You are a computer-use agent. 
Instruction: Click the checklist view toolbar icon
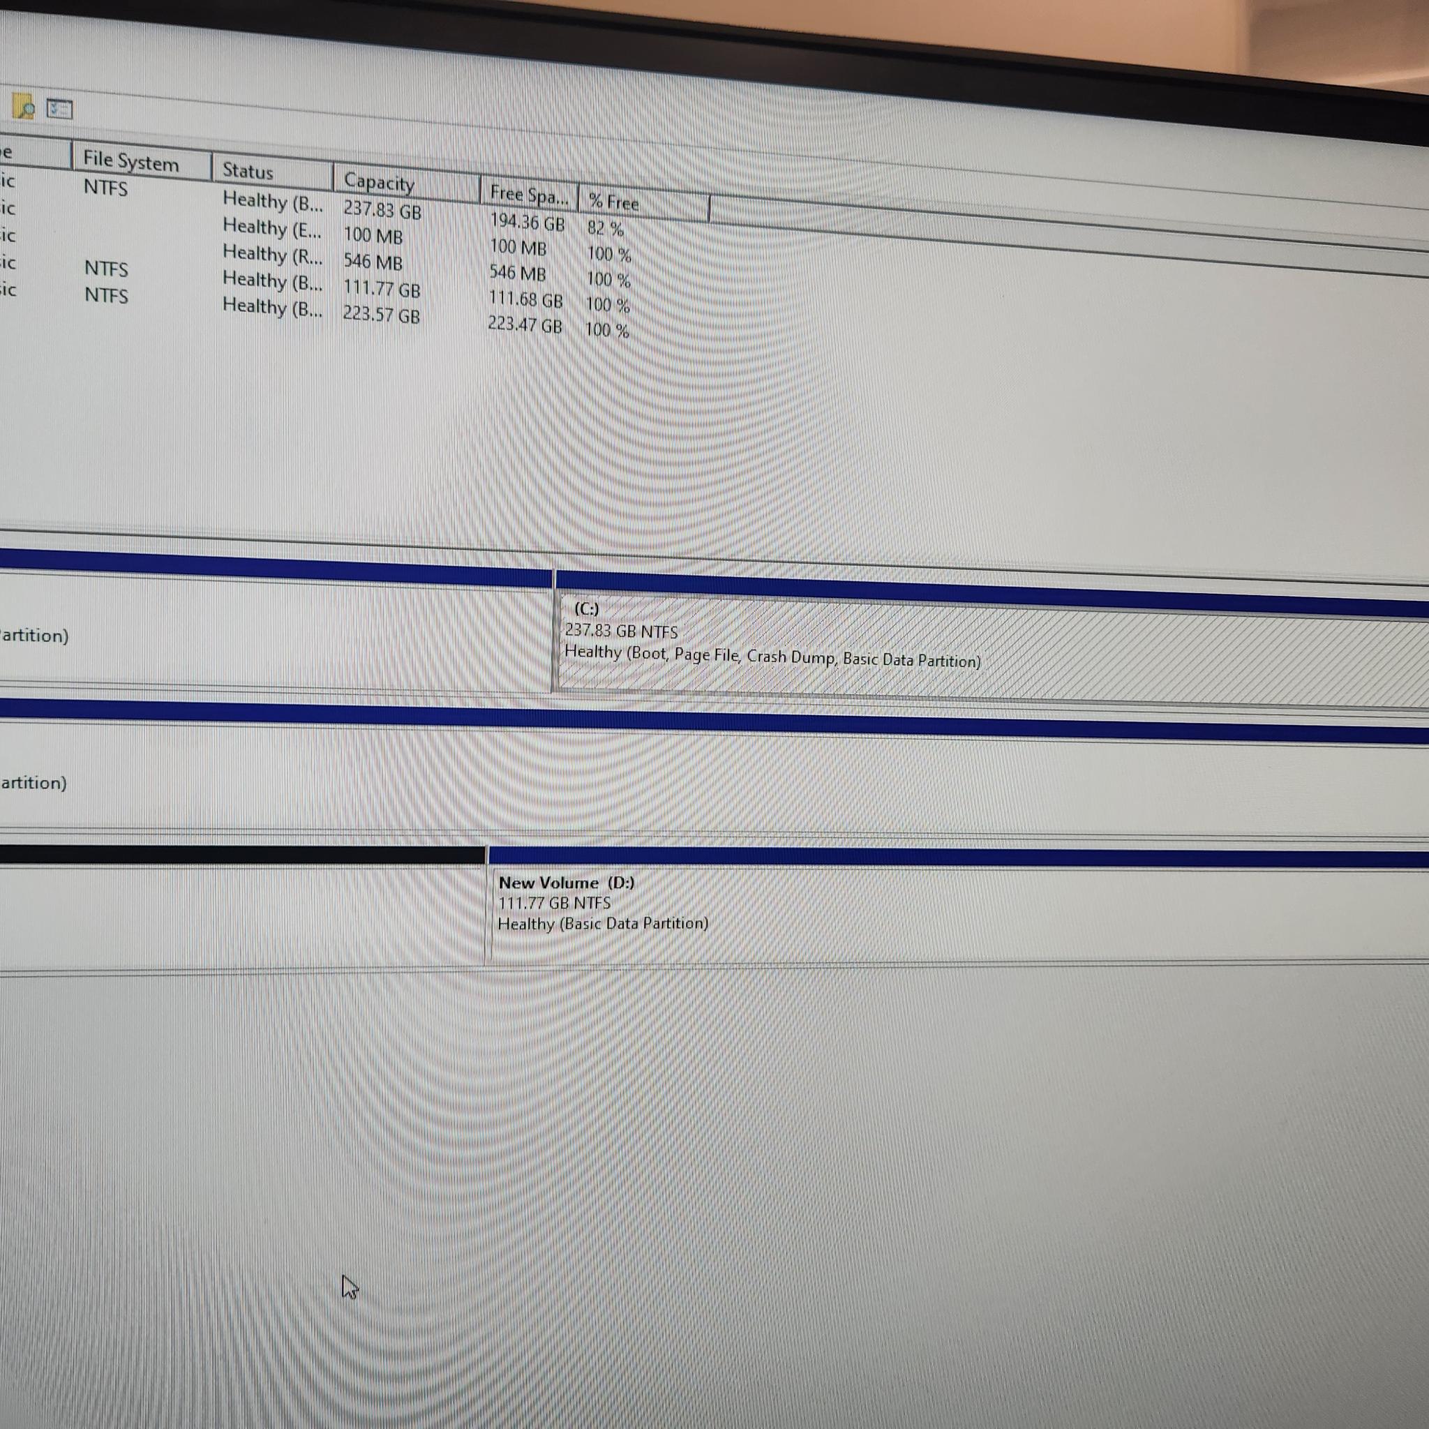[59, 110]
